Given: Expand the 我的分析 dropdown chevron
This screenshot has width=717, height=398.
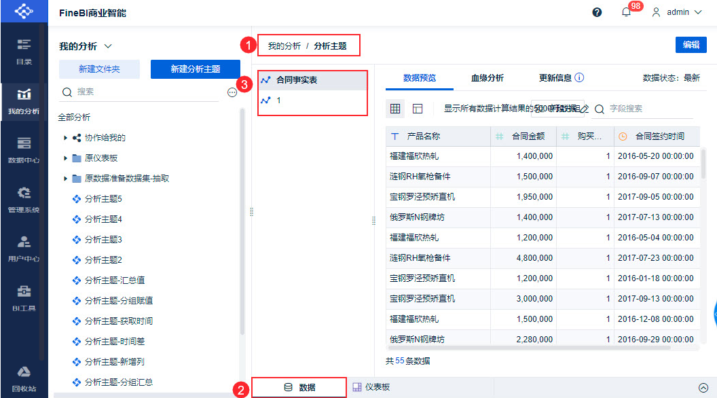Looking at the screenshot, I should pyautogui.click(x=108, y=46).
